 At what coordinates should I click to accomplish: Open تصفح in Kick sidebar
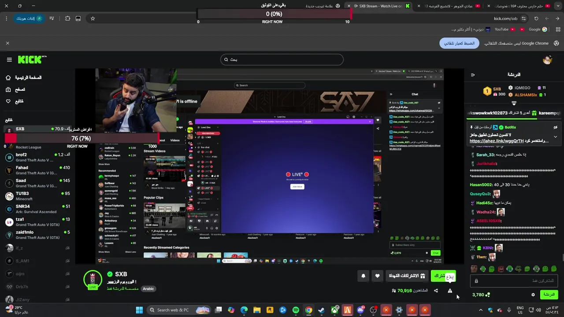(15, 89)
